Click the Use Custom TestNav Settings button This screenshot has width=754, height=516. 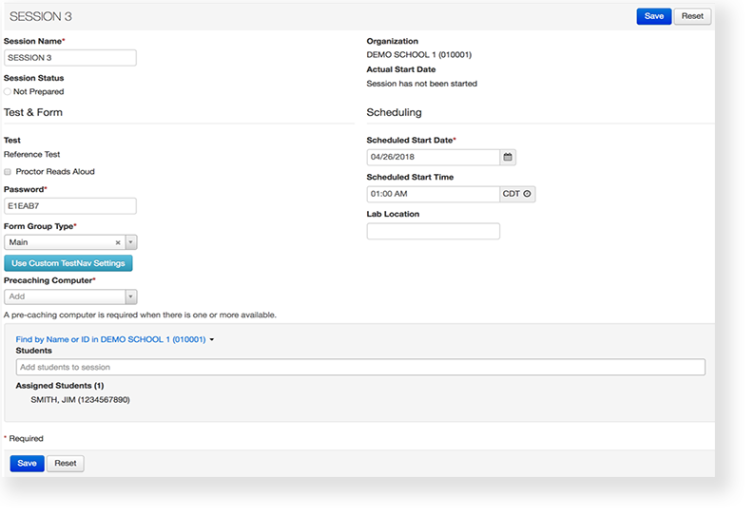click(68, 263)
